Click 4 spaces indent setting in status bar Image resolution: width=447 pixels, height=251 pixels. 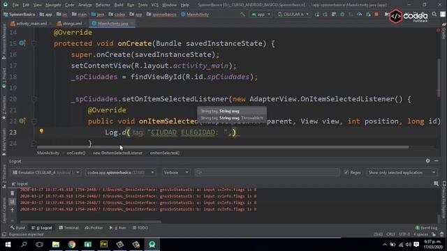point(420,234)
